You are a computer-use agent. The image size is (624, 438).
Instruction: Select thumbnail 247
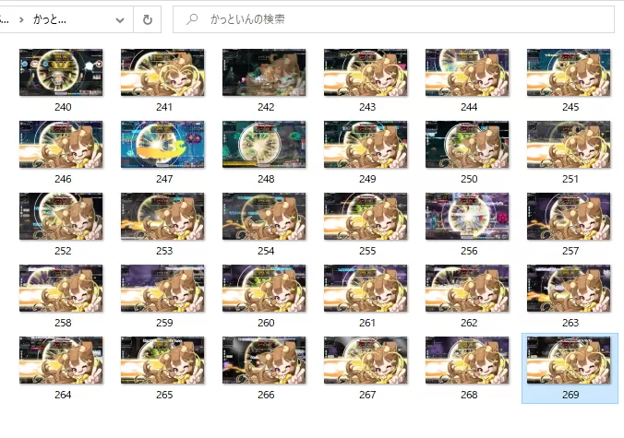pos(162,144)
